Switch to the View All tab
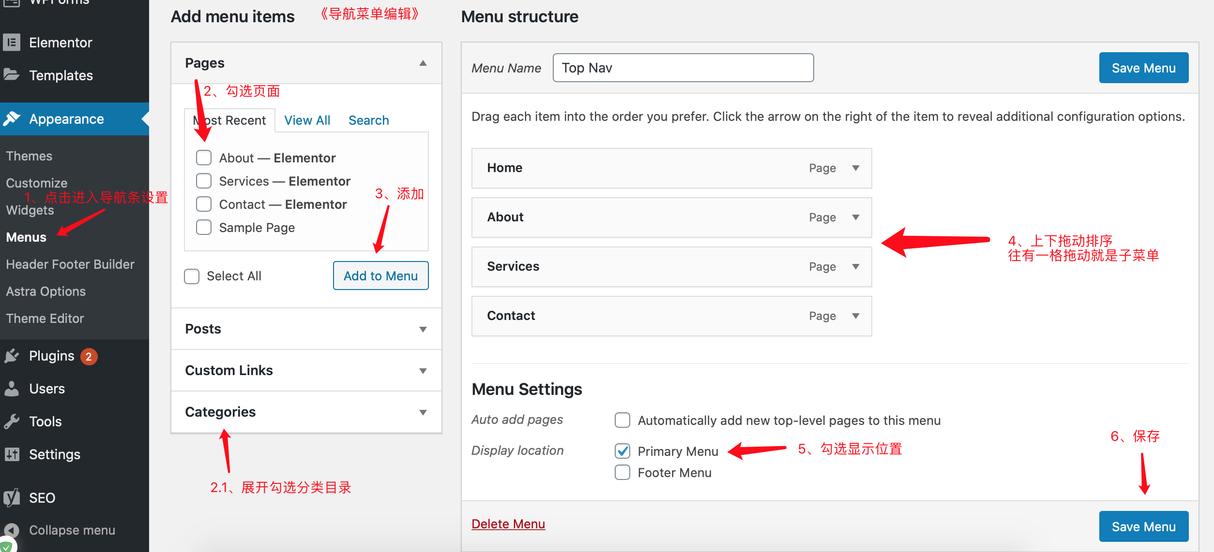 [307, 120]
